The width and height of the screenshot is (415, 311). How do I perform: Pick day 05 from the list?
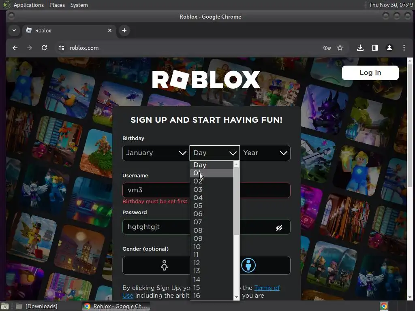pyautogui.click(x=212, y=206)
